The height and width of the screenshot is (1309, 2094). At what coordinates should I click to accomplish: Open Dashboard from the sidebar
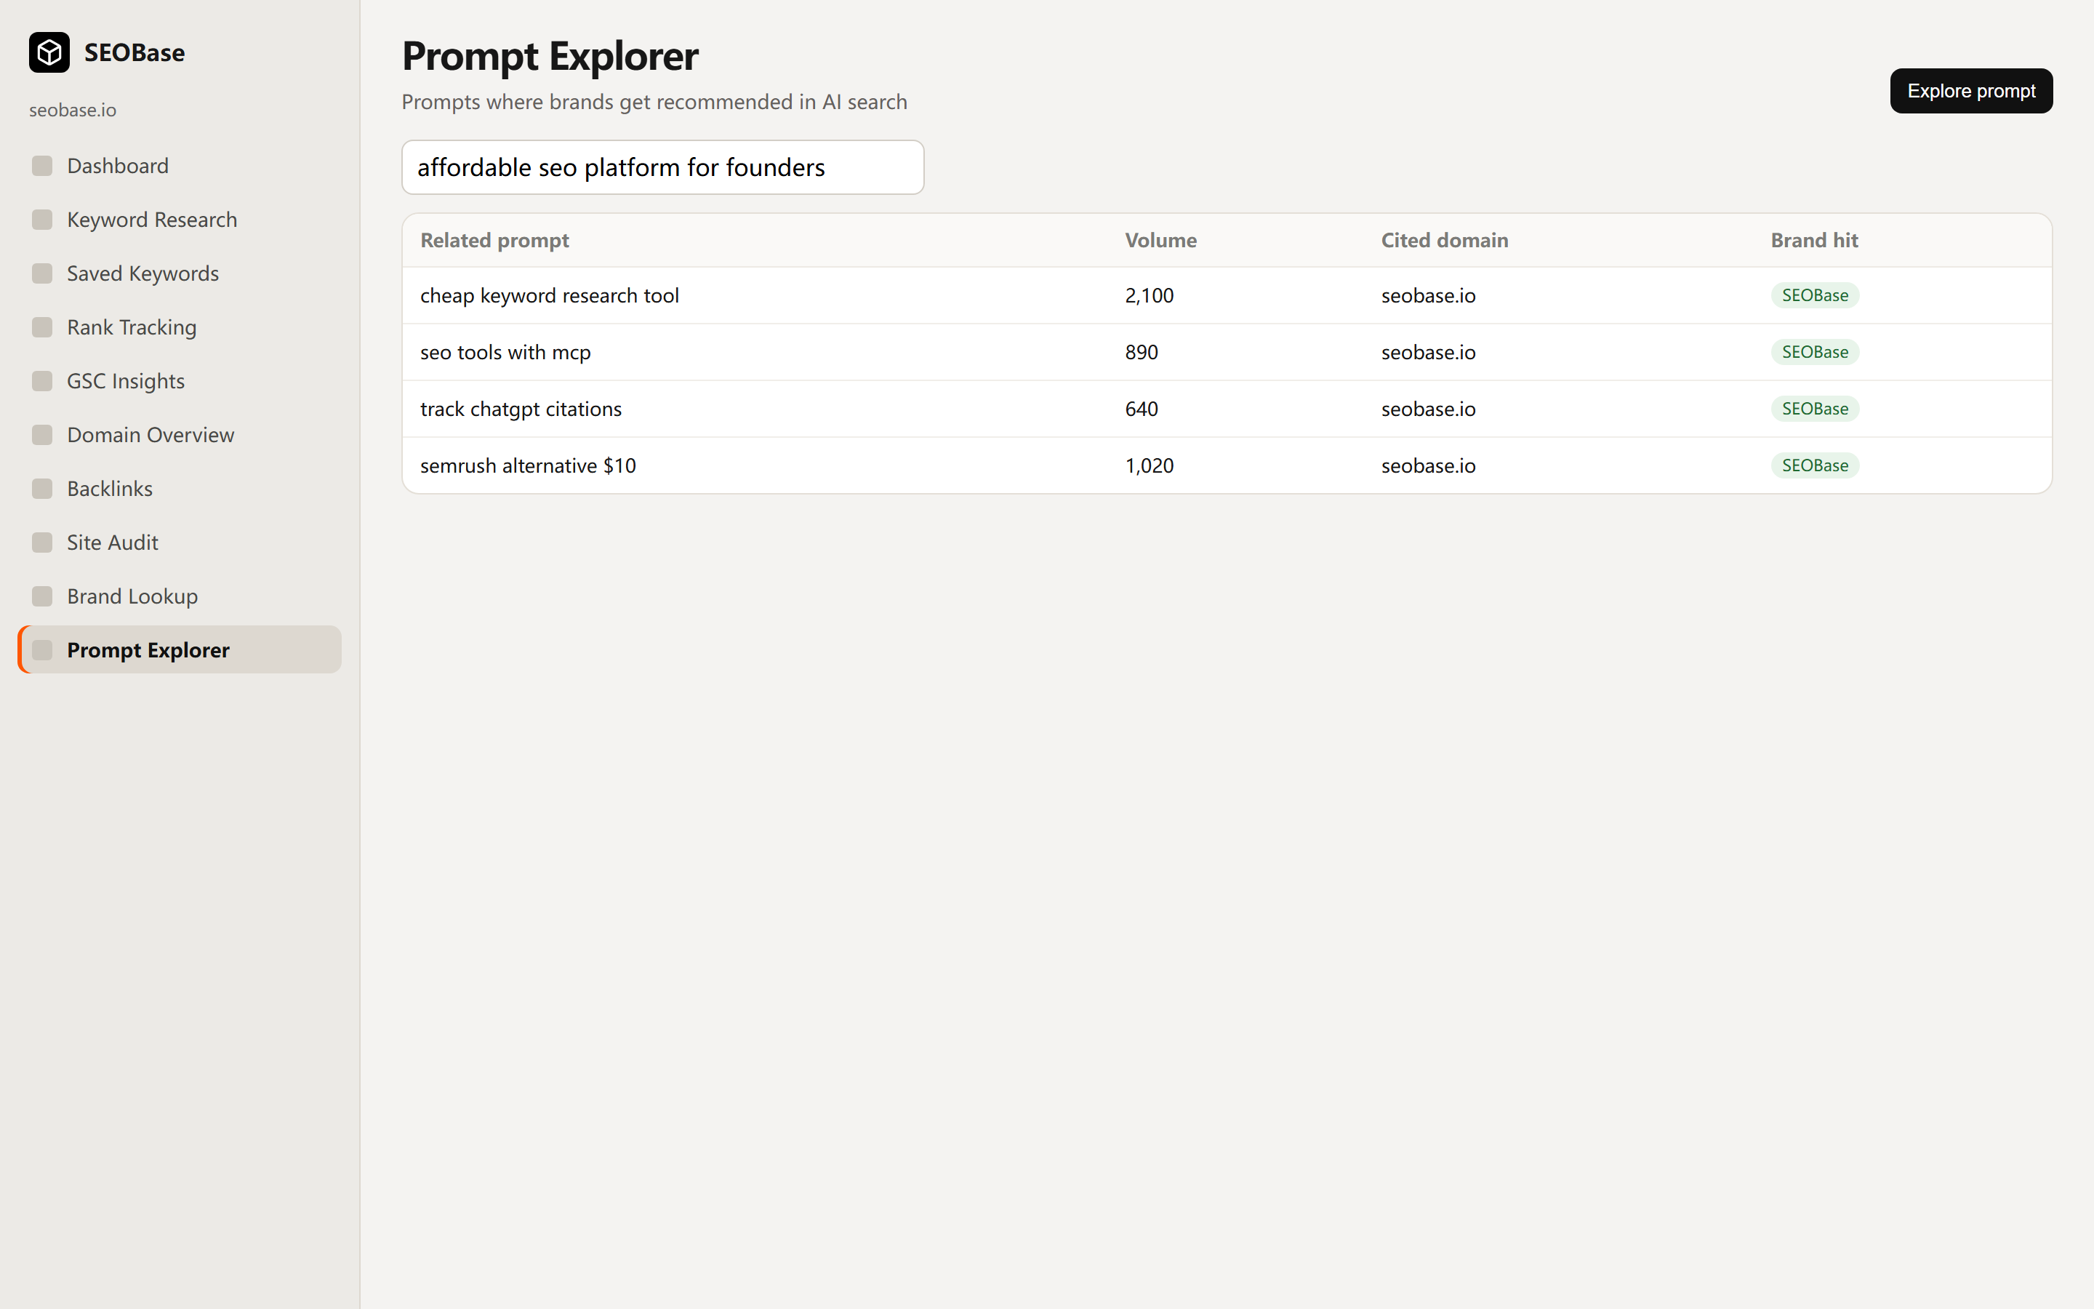point(179,165)
